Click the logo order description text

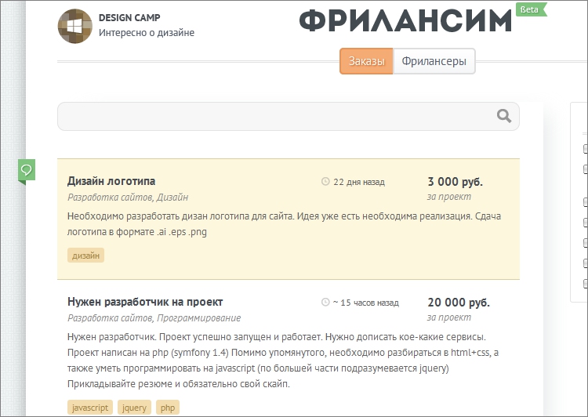[x=285, y=224]
